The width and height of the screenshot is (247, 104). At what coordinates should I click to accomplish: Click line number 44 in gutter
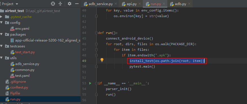[84, 33]
